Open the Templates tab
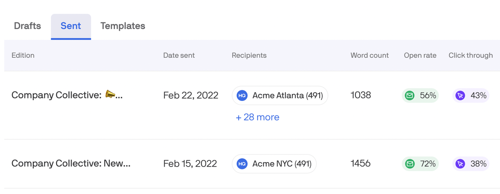The height and width of the screenshot is (194, 500). (123, 26)
